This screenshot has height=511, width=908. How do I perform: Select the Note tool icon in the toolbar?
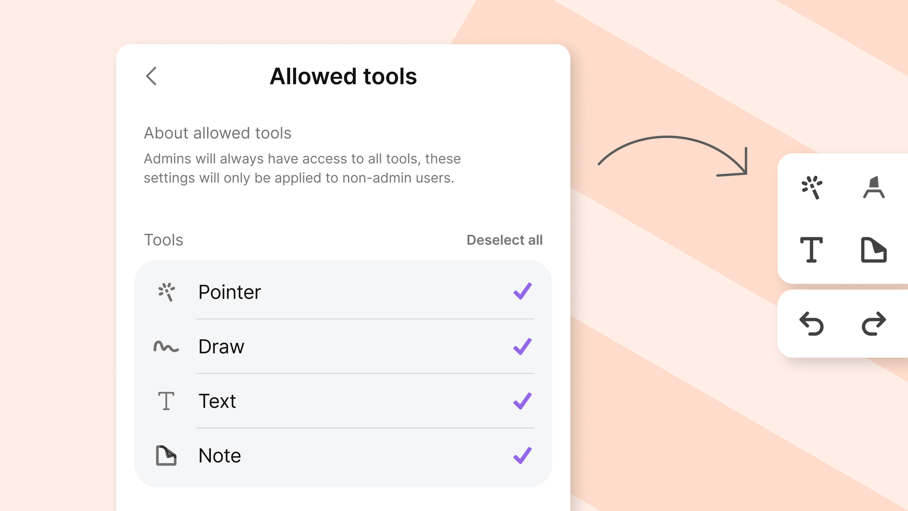pyautogui.click(x=874, y=250)
